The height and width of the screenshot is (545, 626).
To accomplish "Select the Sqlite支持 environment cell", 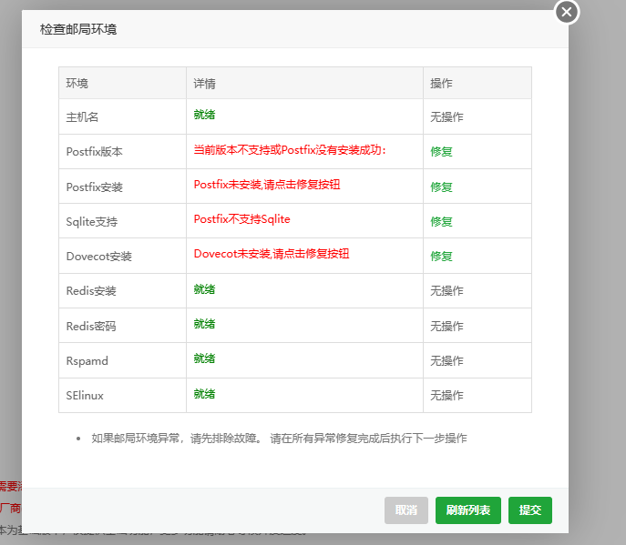I will click(123, 221).
